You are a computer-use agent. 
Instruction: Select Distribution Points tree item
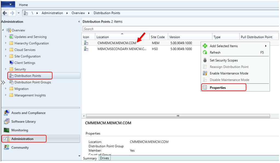[x=28, y=76]
